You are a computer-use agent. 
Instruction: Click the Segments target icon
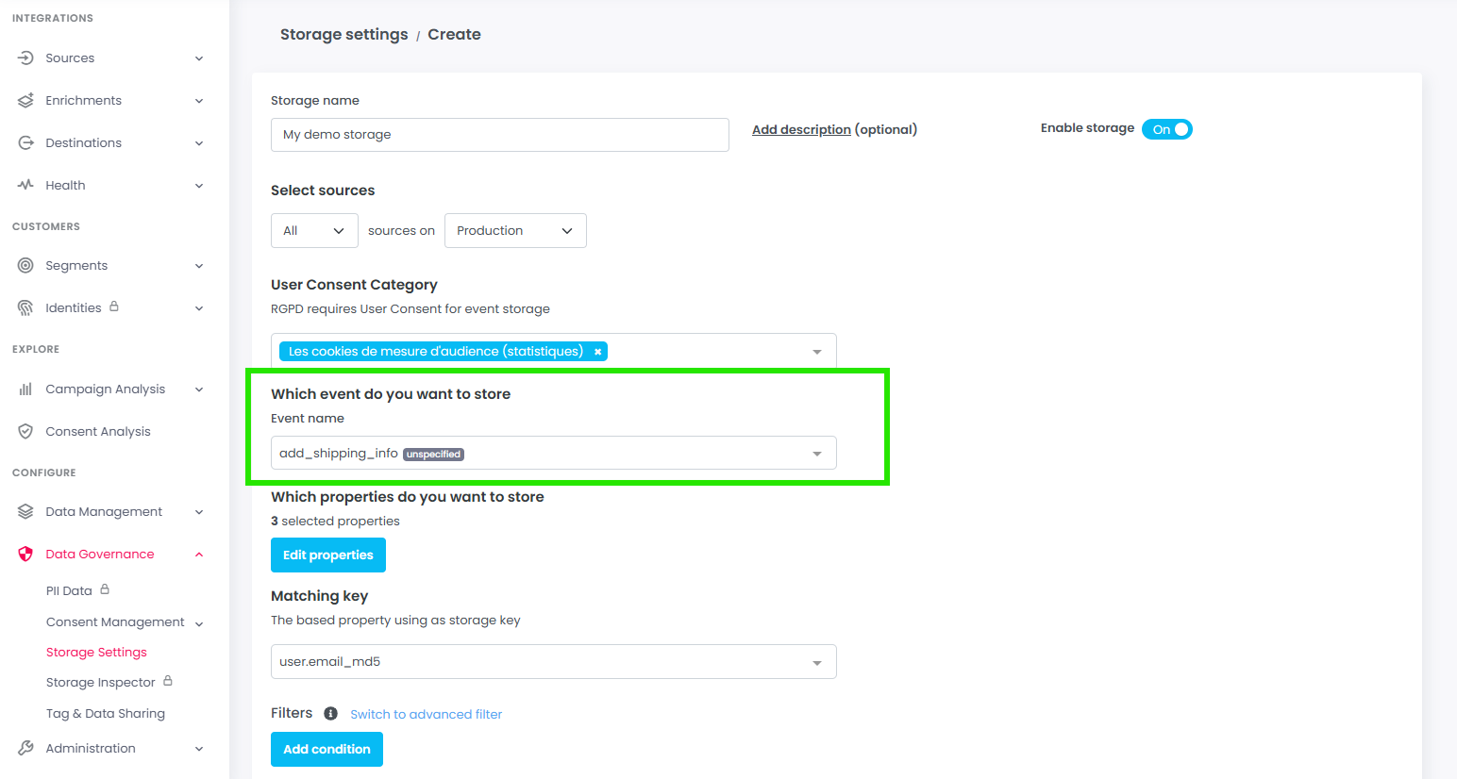(25, 266)
